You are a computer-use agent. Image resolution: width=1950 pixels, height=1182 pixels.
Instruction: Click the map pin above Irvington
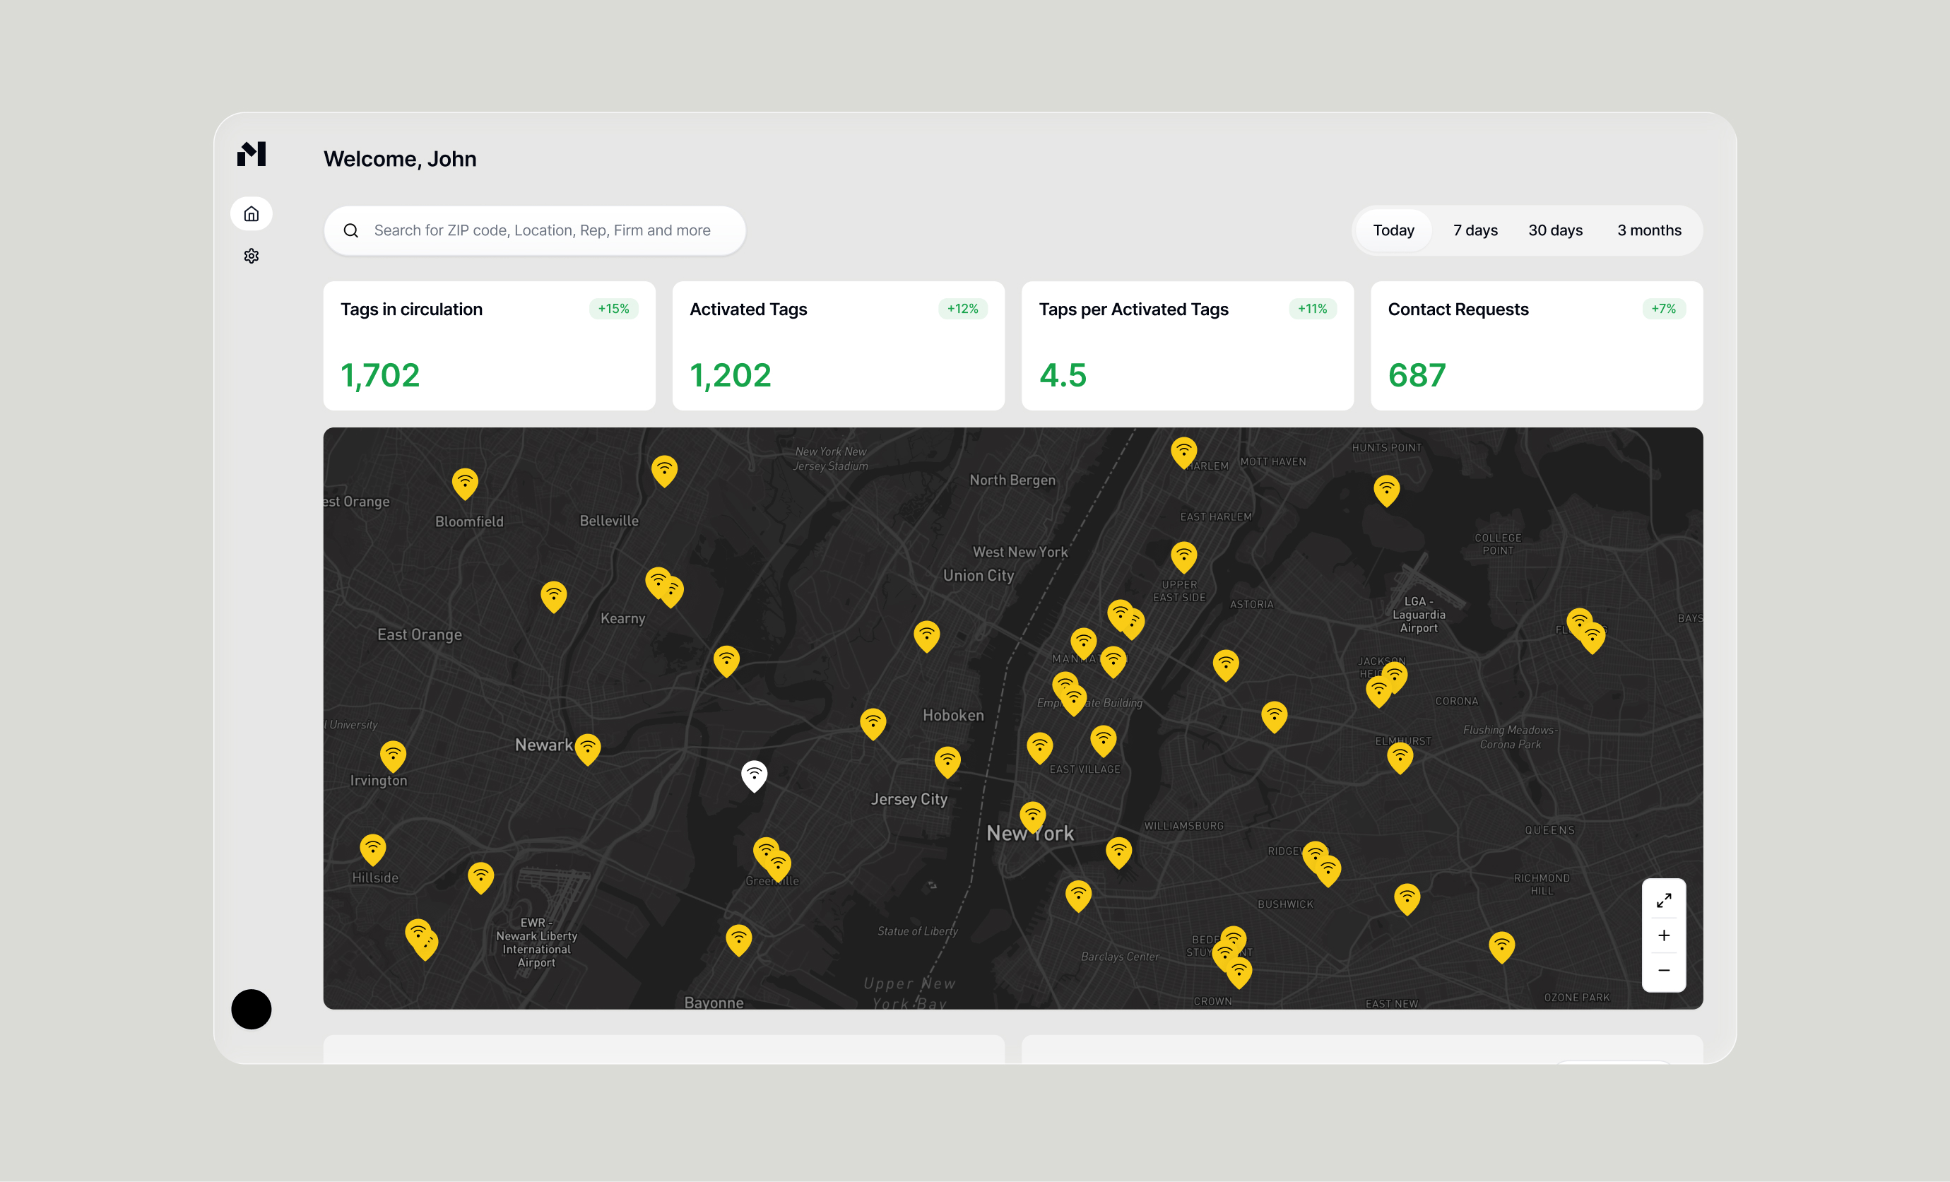(393, 755)
